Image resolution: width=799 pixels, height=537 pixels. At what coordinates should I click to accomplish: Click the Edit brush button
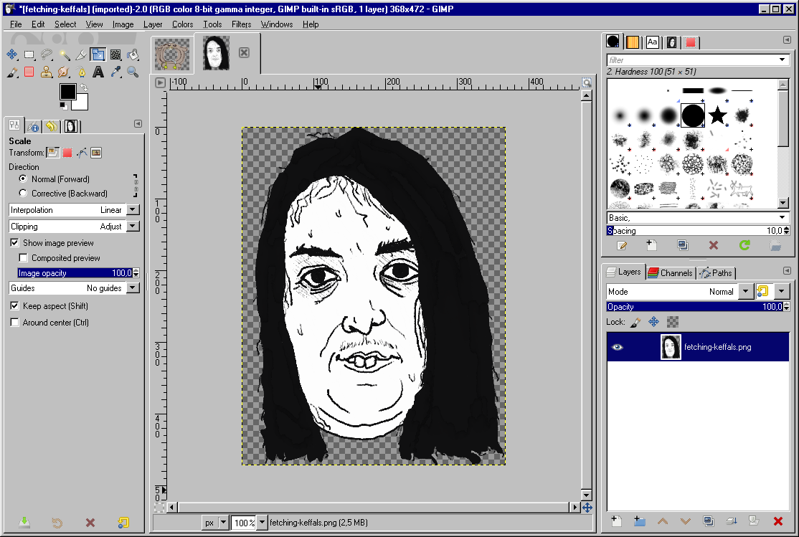(x=622, y=246)
